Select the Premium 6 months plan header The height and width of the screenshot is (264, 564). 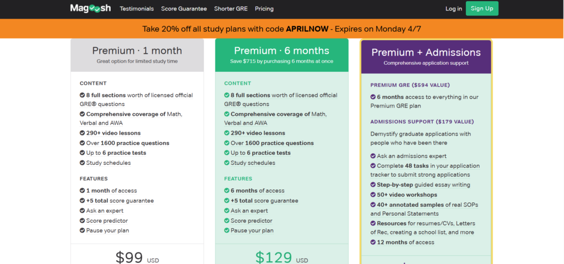pos(281,55)
